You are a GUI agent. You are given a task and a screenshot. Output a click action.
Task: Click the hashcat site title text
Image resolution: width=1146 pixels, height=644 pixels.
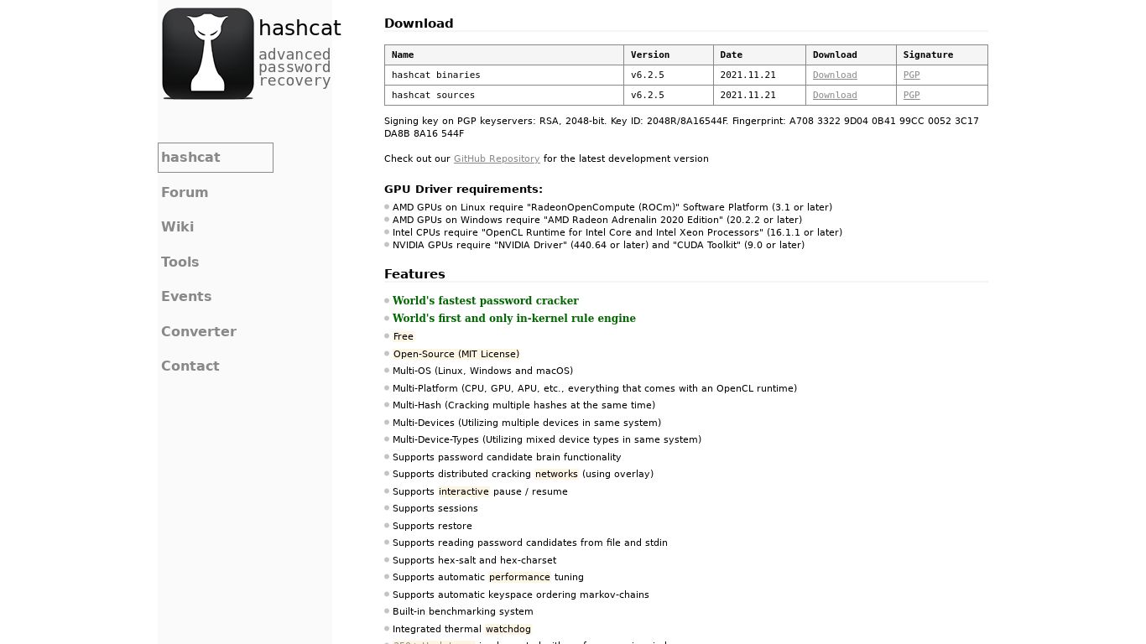click(x=300, y=29)
